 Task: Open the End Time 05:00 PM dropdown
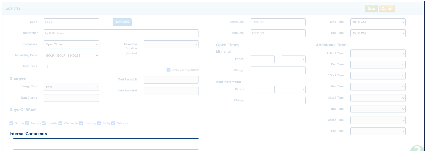coord(378,33)
